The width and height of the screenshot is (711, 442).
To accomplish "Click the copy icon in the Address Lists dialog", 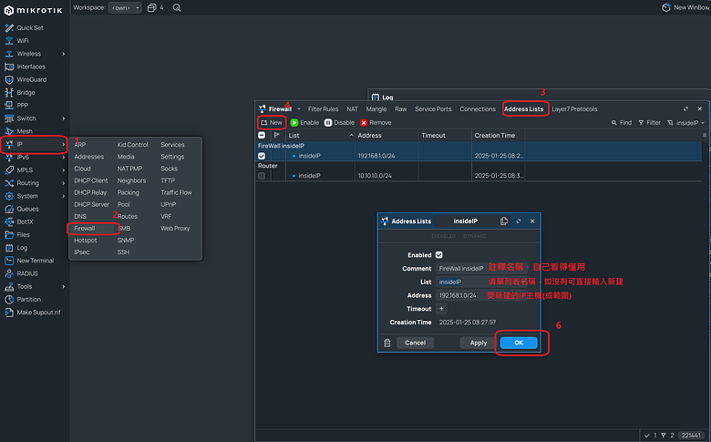I will point(504,221).
